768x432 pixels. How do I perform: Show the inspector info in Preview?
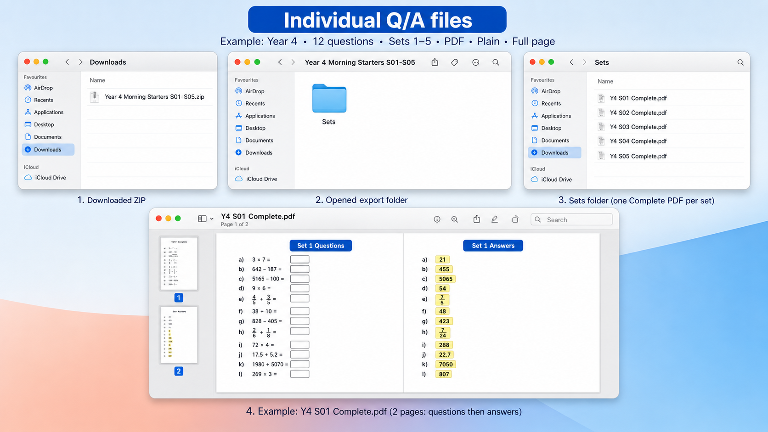[x=437, y=219]
